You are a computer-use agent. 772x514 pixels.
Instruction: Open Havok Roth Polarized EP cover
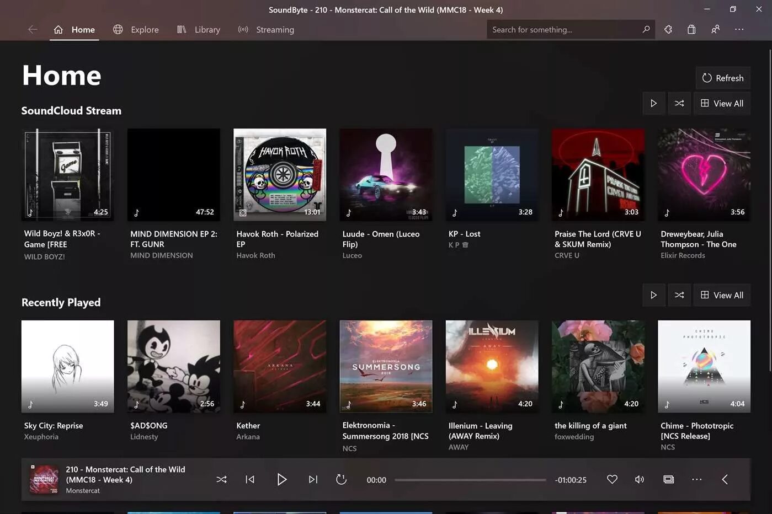point(280,175)
